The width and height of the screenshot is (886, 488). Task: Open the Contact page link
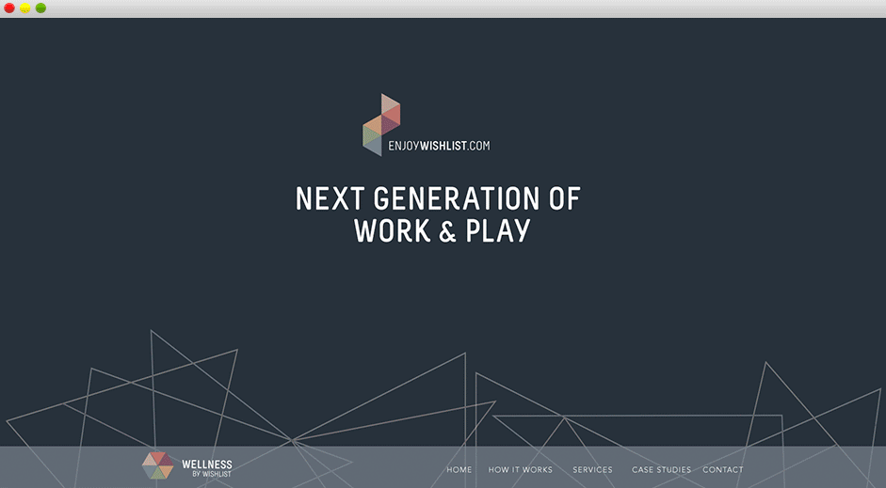point(723,469)
